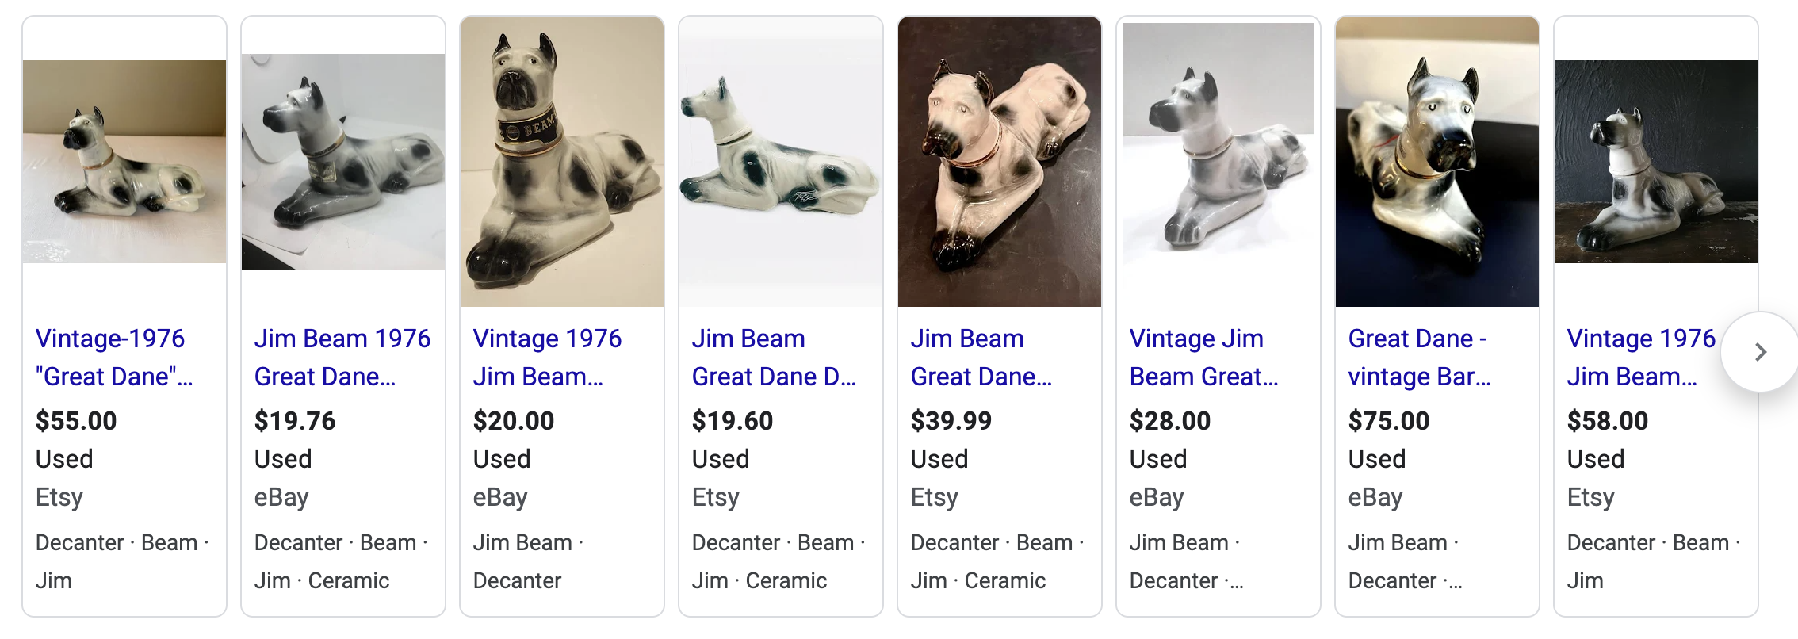This screenshot has height=639, width=1798.
Task: Open the $39.99 'Jim Beam Great Dane...' link
Action: (x=981, y=358)
